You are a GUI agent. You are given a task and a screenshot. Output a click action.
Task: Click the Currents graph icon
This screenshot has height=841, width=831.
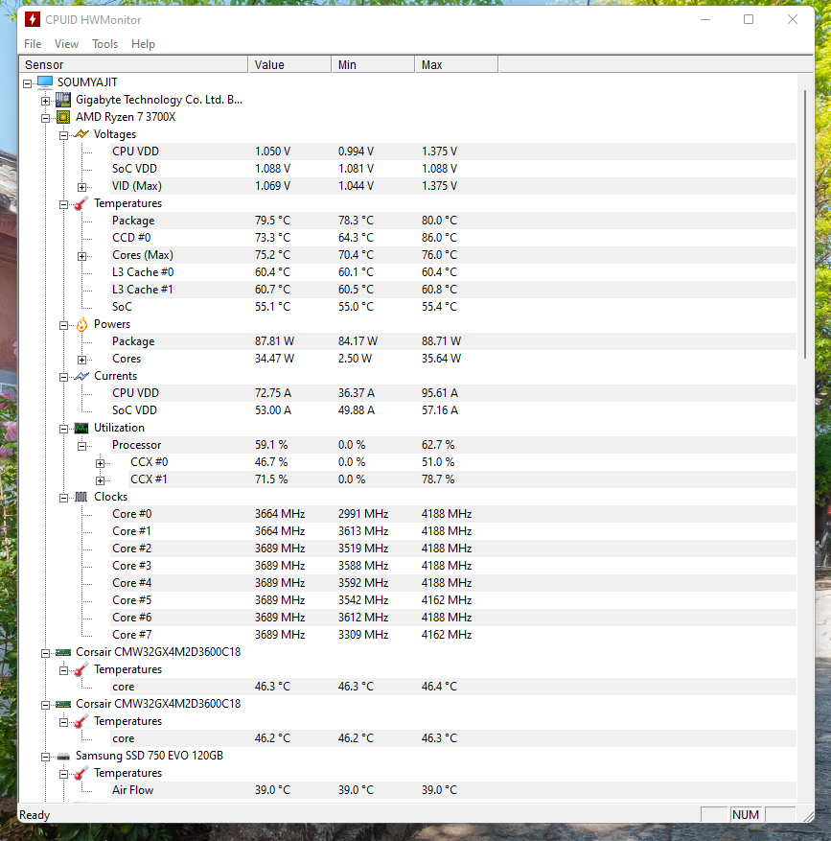click(81, 376)
